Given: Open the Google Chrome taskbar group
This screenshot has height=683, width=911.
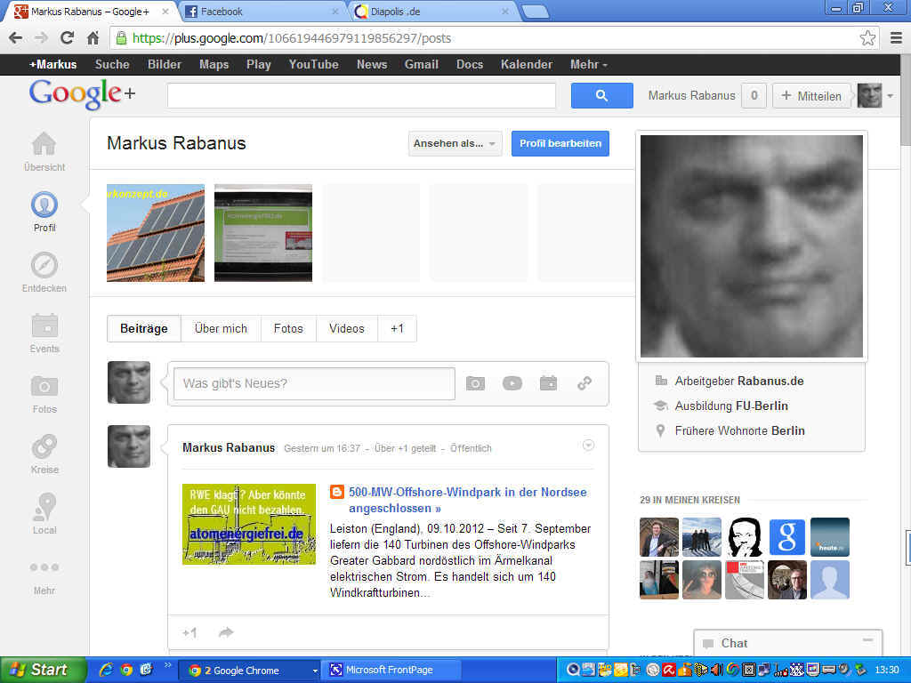Looking at the screenshot, I should pyautogui.click(x=250, y=670).
